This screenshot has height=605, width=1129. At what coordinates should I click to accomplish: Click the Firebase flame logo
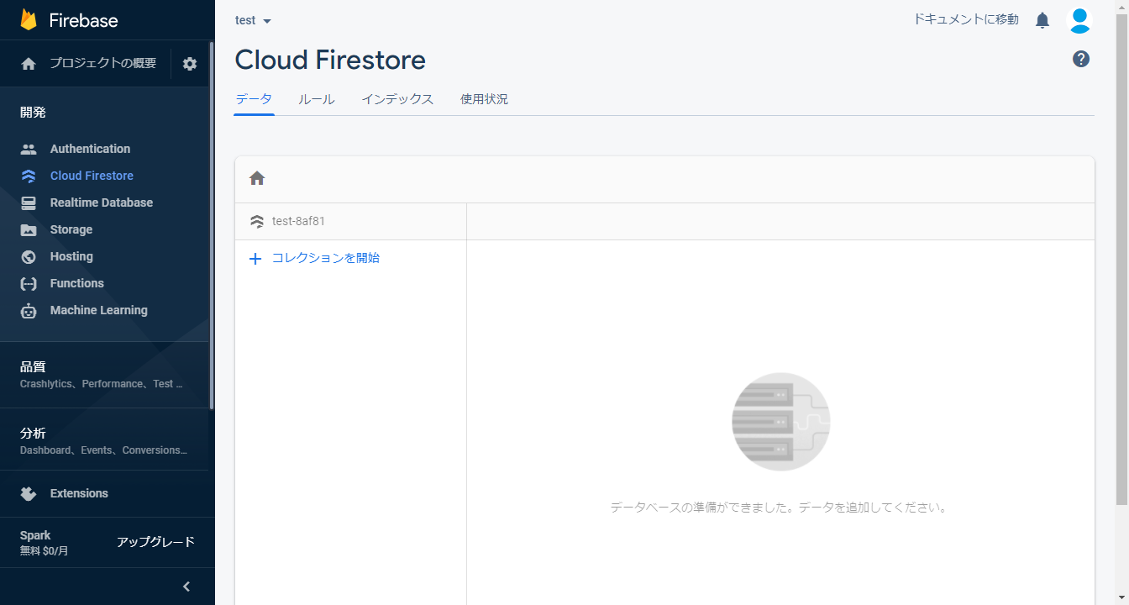29,19
